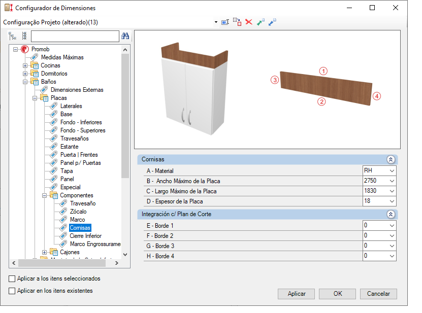
Task: Open the Espesor de la Placa dropdown
Action: pos(392,201)
